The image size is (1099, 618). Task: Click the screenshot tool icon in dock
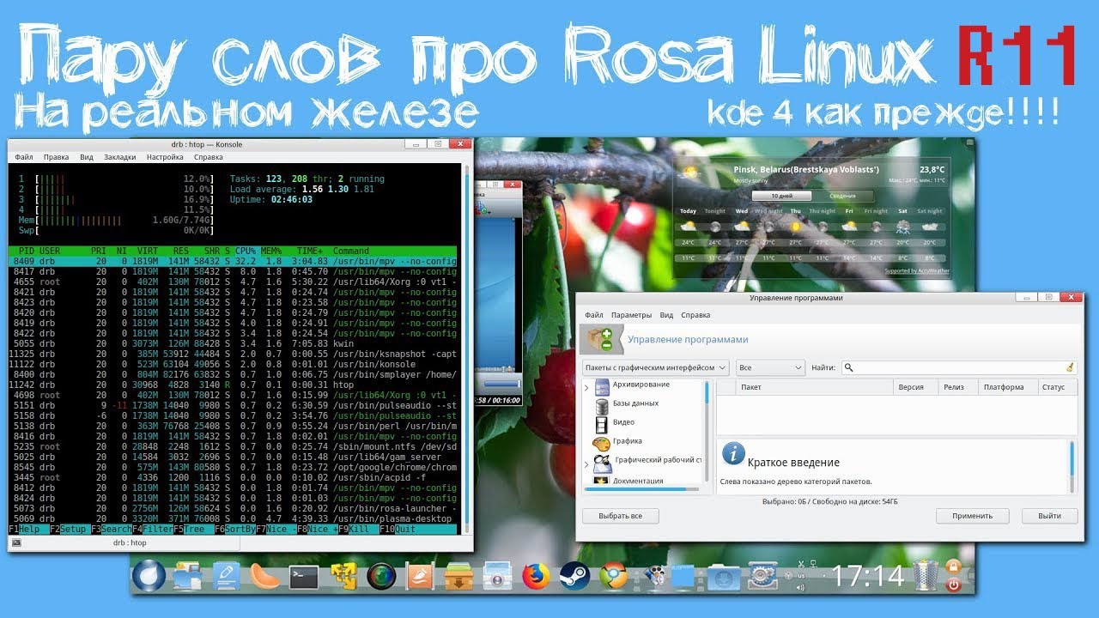pyautogui.click(x=497, y=577)
